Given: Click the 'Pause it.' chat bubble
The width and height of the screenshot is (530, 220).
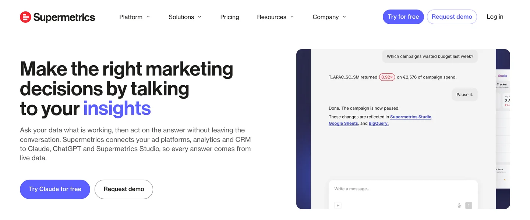Looking at the screenshot, I should coord(465,95).
